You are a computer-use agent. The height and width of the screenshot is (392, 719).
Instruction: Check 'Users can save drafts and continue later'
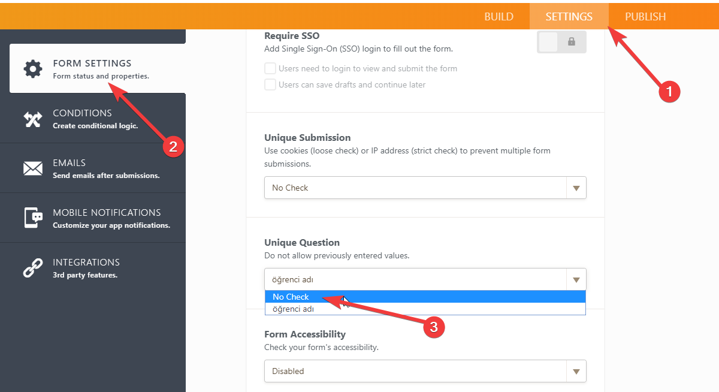(x=270, y=84)
